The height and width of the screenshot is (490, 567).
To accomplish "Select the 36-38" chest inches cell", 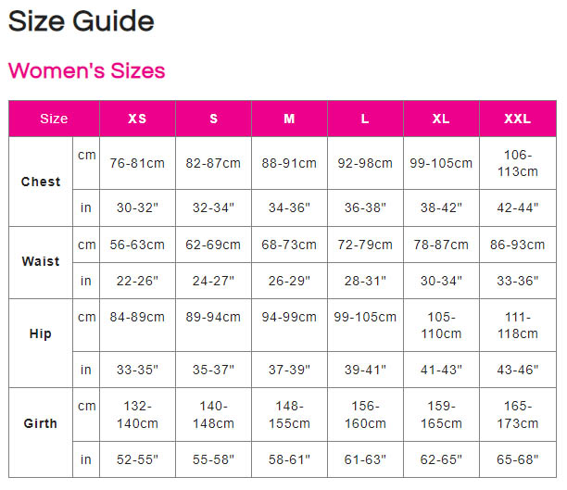I will click(x=365, y=207).
